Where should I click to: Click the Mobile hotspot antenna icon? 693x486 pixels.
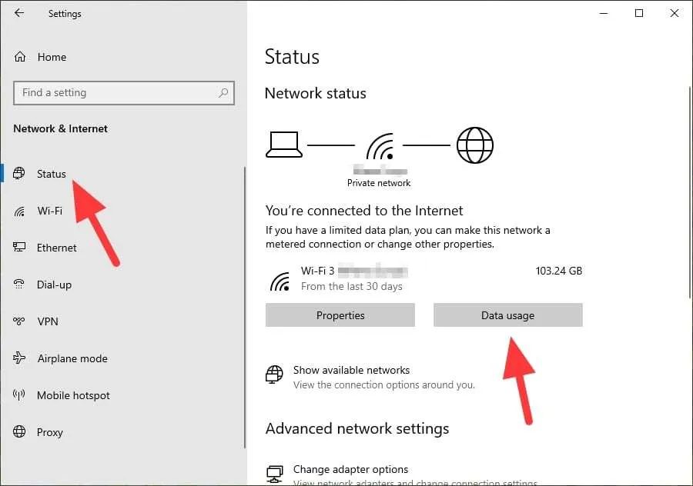pyautogui.click(x=19, y=394)
